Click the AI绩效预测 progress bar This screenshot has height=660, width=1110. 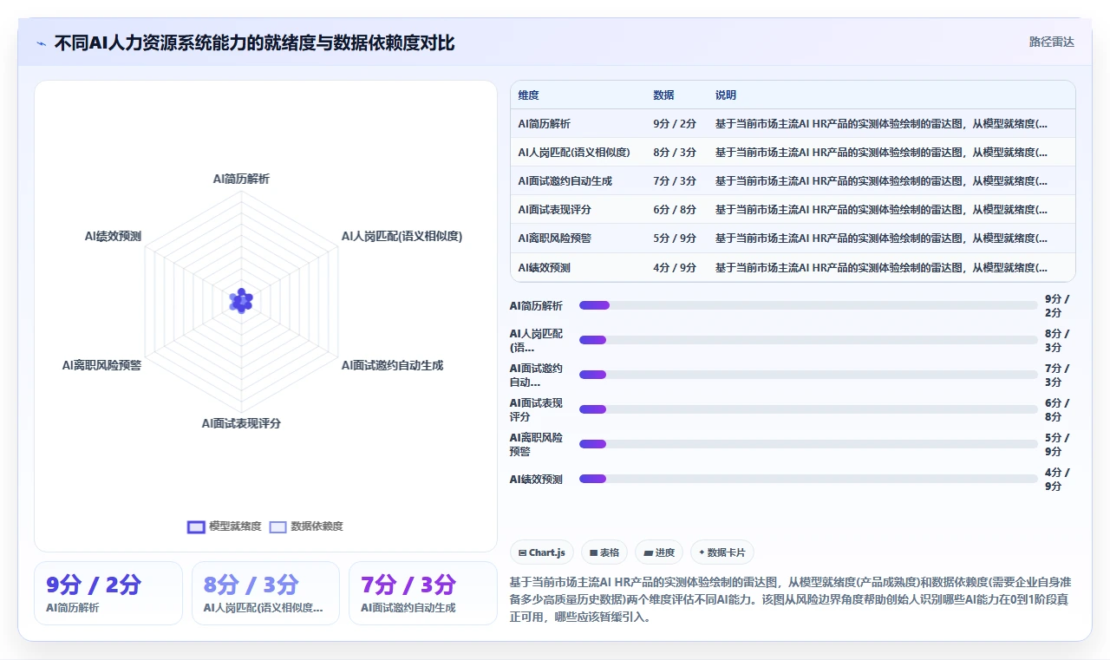coord(808,479)
